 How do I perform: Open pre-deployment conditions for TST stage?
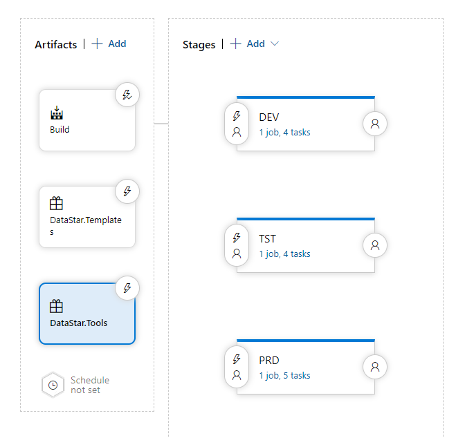[237, 245]
